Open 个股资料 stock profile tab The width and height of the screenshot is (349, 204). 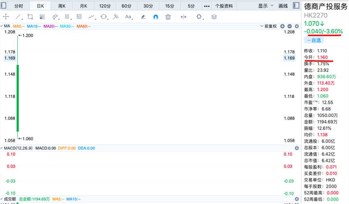coord(224,6)
